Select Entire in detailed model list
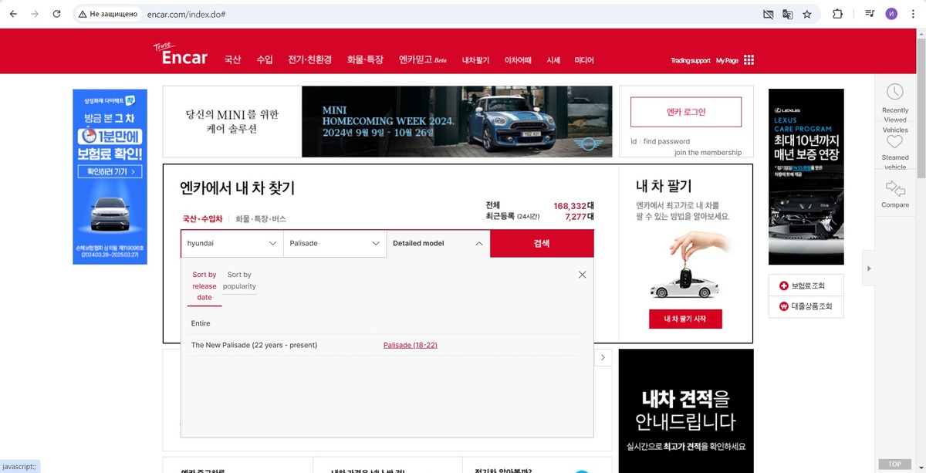This screenshot has height=473, width=926. coord(201,323)
